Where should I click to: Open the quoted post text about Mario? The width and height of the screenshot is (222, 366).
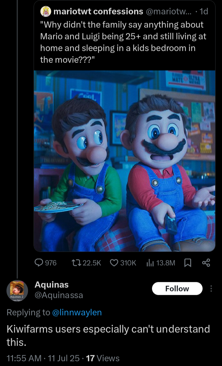click(123, 42)
